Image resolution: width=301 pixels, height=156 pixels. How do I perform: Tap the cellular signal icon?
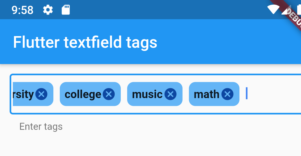tap(286, 10)
